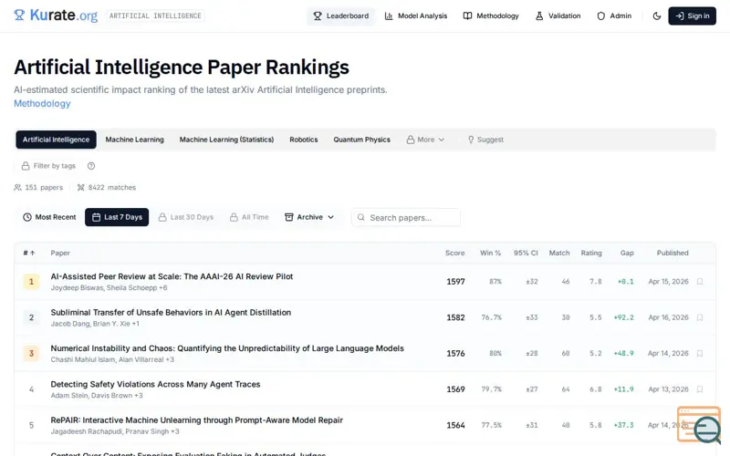The image size is (730, 456).
Task: Click the +92.2 gap value
Action: tap(623, 317)
